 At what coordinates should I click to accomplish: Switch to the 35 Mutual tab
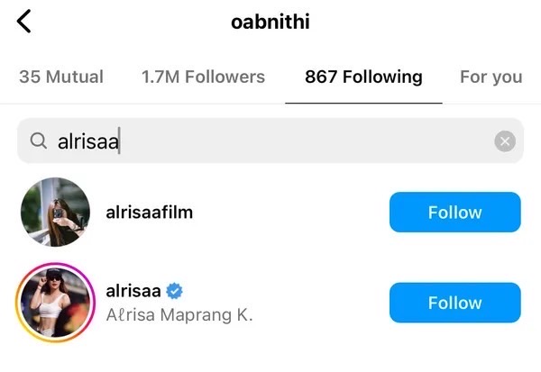(61, 77)
